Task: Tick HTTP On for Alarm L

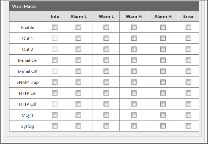Action: coord(78,93)
